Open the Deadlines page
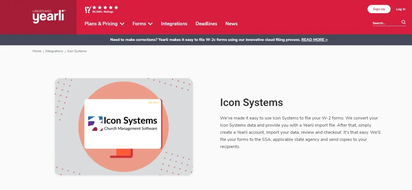The image size is (412, 190). [206, 24]
